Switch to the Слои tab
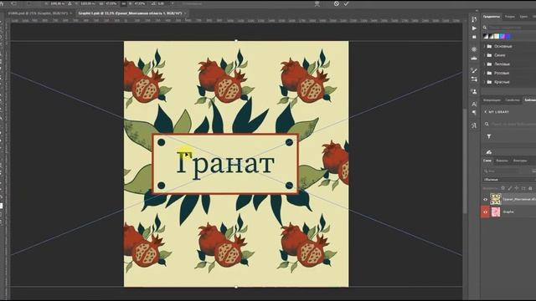 (487, 161)
